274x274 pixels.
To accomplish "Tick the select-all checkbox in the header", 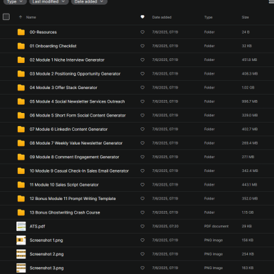I will click(6, 17).
